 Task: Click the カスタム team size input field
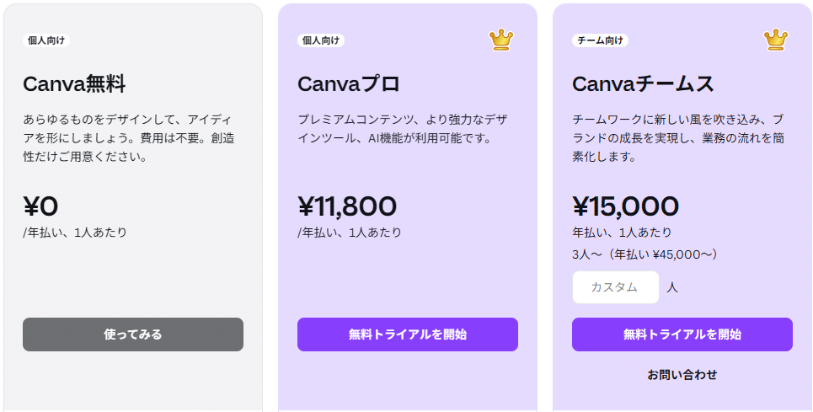coord(615,287)
